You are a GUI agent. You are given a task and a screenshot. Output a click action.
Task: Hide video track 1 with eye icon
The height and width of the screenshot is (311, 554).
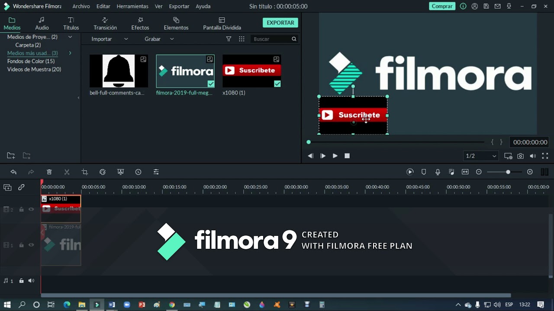31,245
